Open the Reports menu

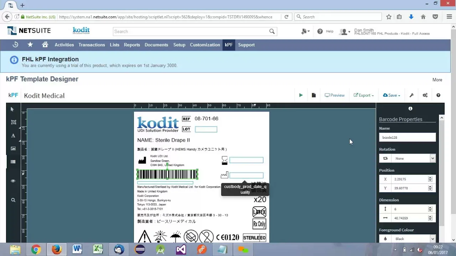(132, 45)
